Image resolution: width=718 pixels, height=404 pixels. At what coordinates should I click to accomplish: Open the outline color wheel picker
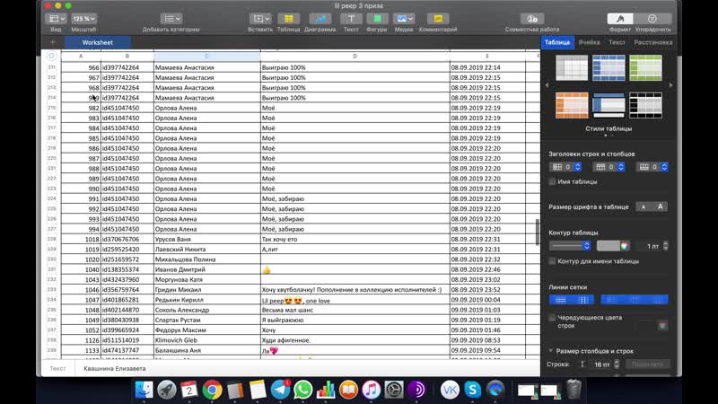click(x=625, y=246)
